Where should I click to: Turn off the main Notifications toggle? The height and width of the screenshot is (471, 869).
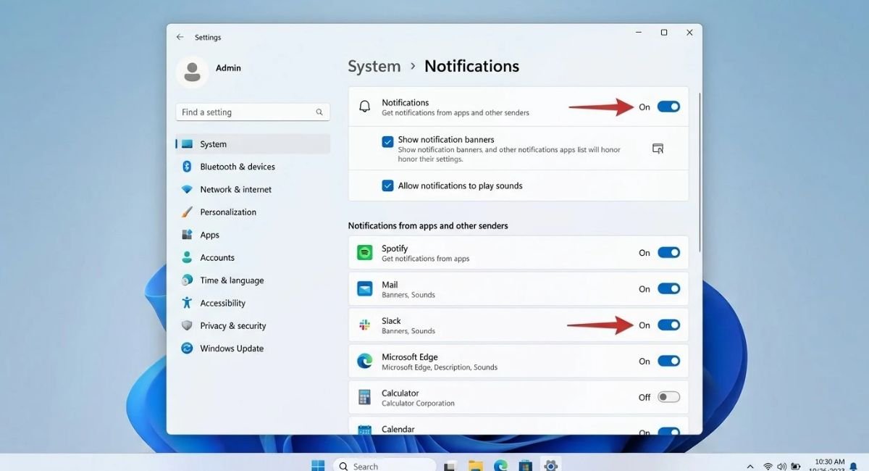(x=668, y=107)
